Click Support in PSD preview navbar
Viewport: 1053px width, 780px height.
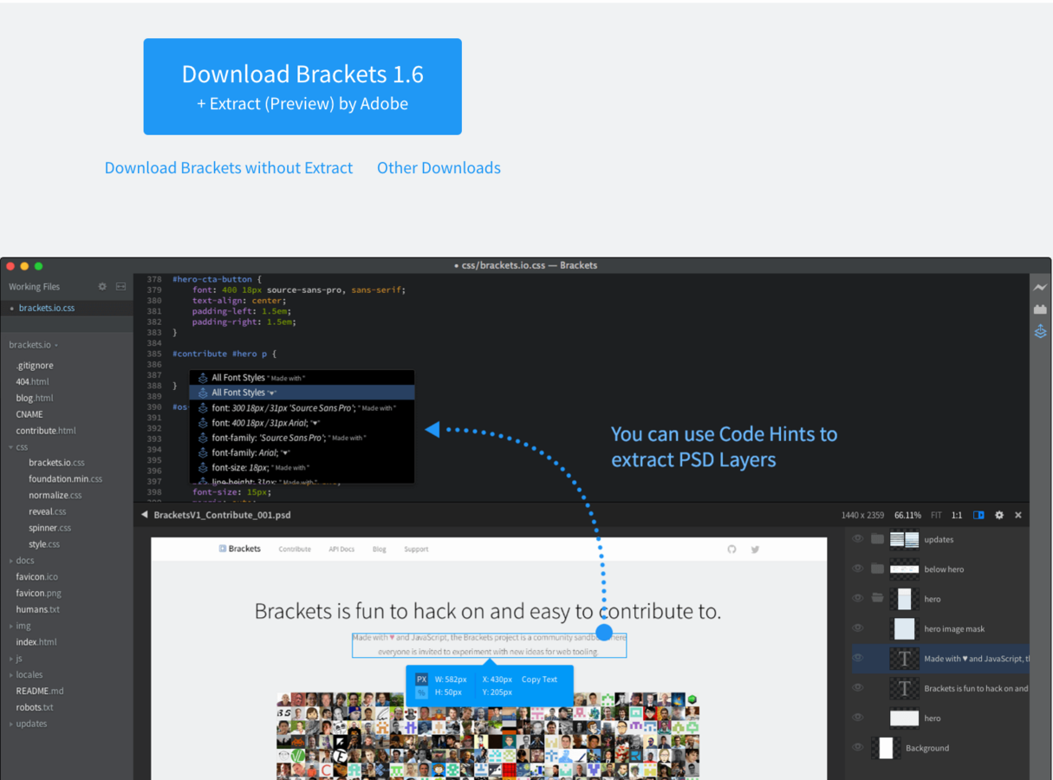[416, 549]
